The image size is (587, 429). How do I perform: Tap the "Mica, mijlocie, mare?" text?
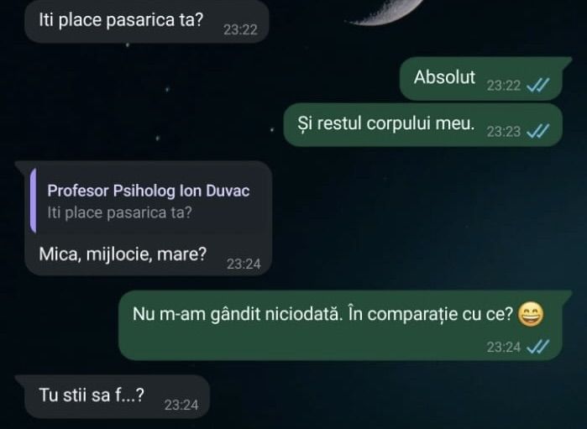(x=123, y=254)
